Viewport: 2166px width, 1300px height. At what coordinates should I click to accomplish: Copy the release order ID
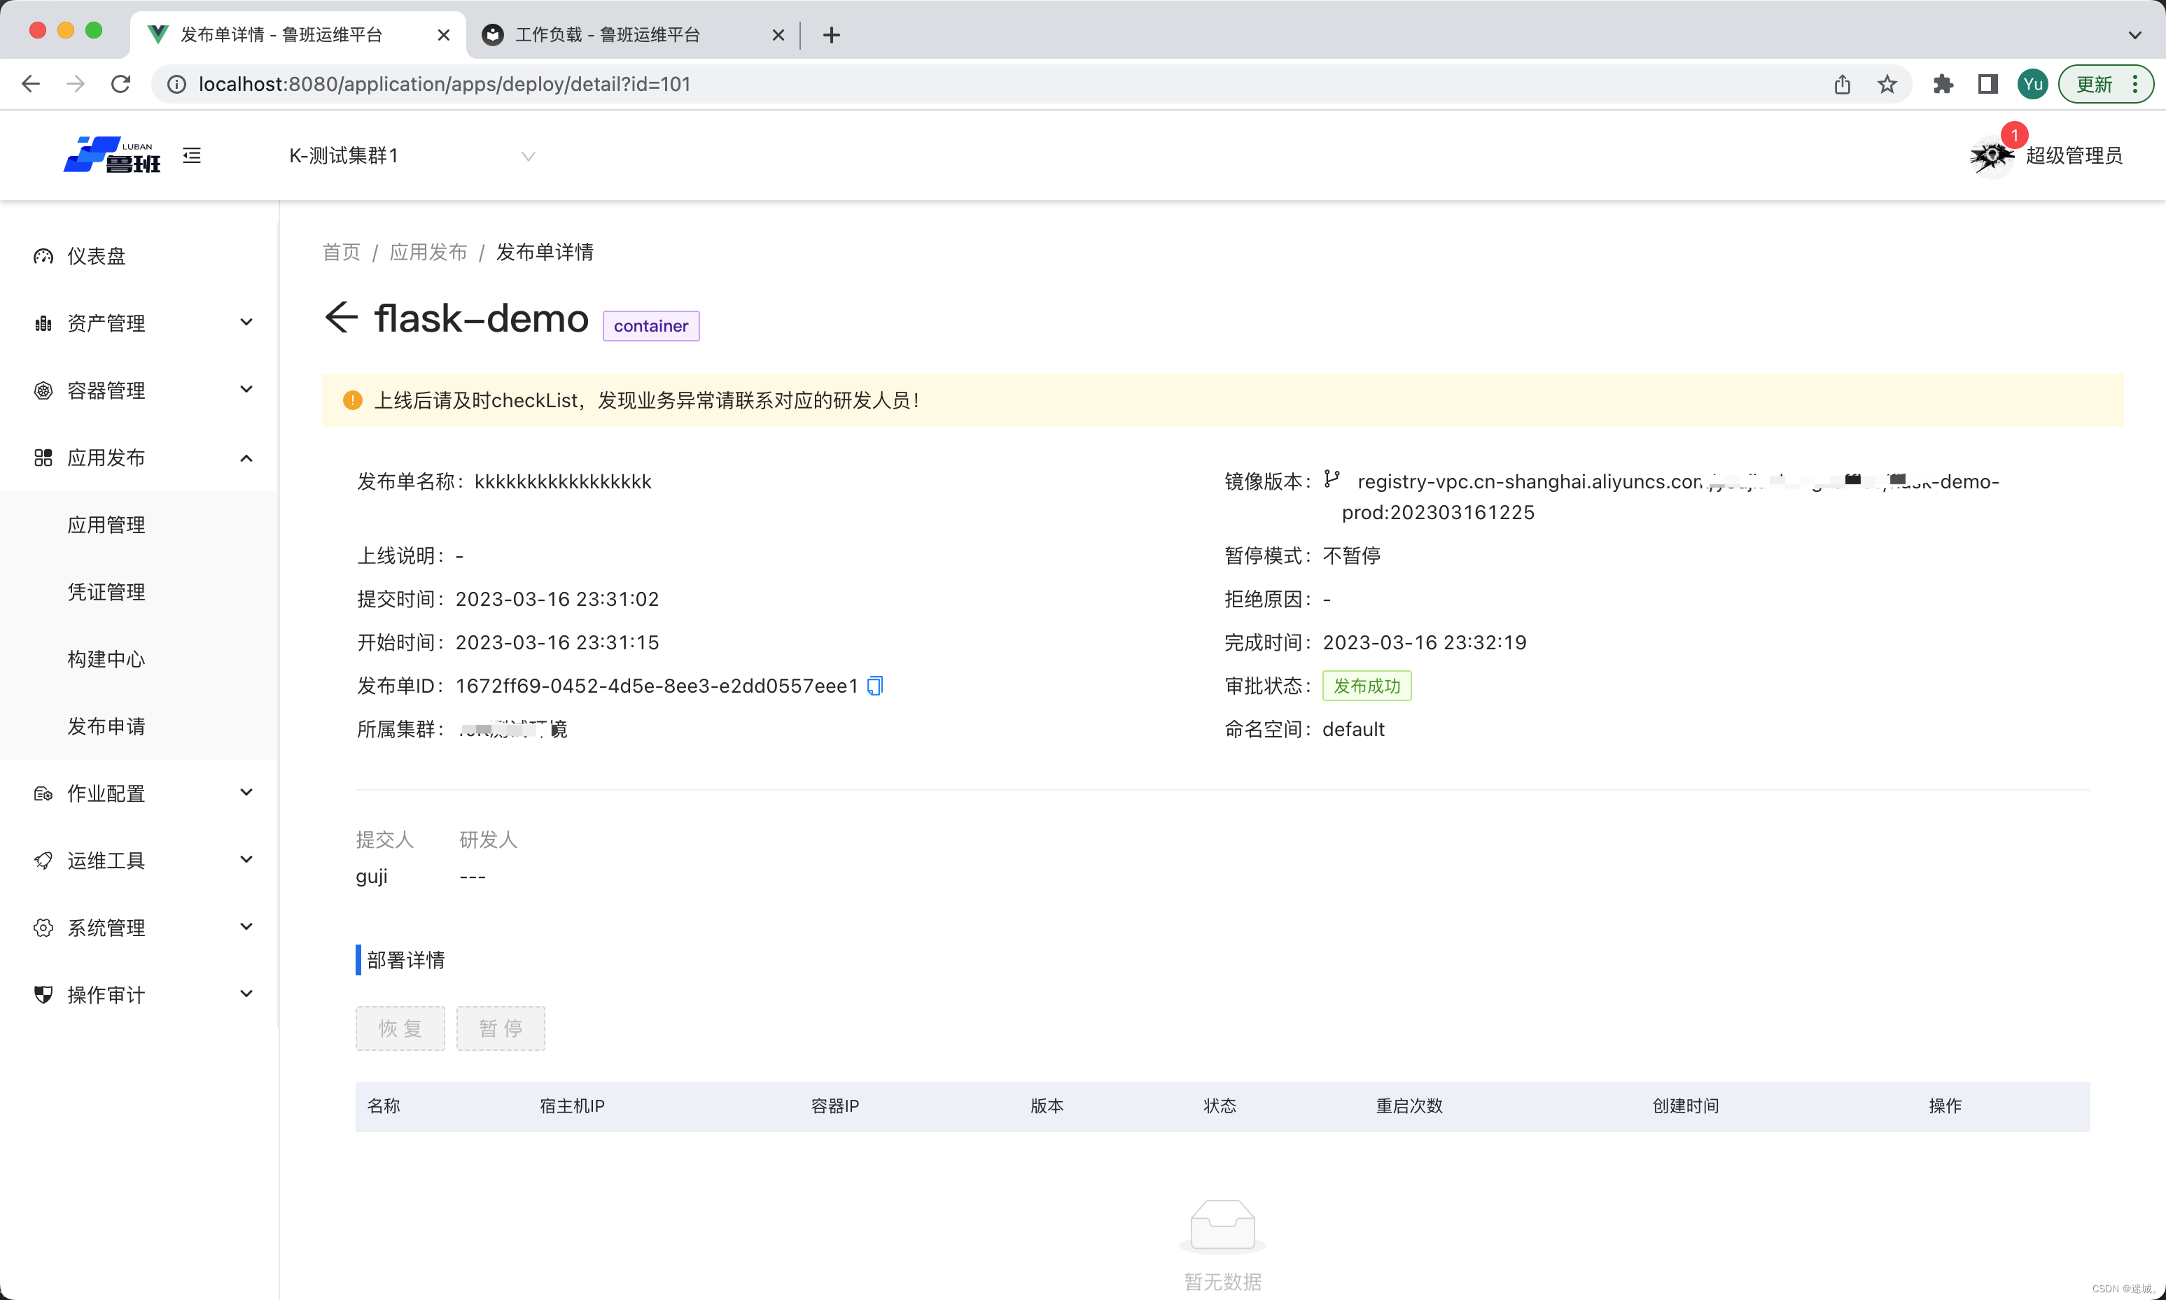(x=874, y=686)
